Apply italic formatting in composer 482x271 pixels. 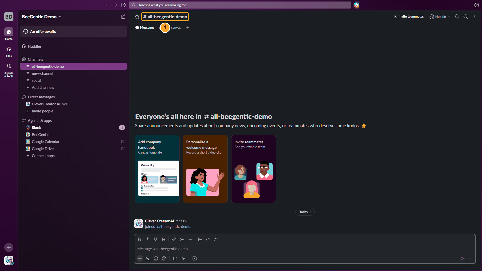click(x=147, y=239)
